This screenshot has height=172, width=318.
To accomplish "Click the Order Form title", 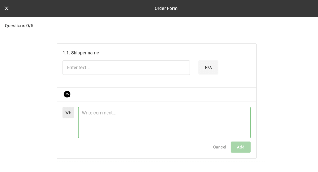I will tap(166, 8).
